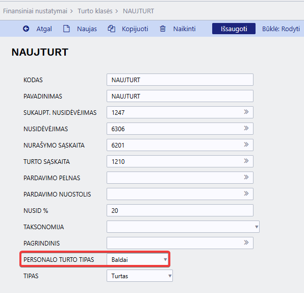304x293 pixels.
Task: Open lookup arrows for Nurašymo sąskaita
Action: point(246,144)
